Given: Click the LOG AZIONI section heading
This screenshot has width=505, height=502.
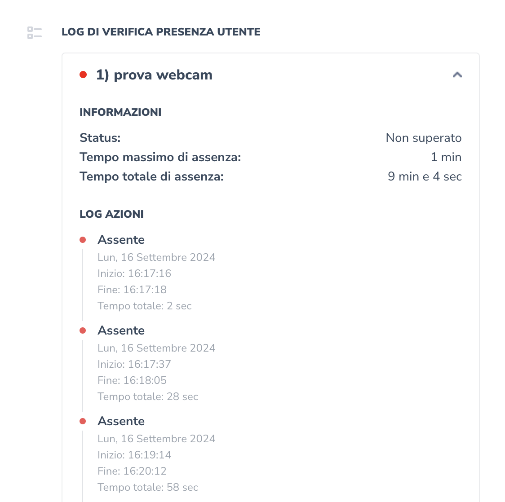Looking at the screenshot, I should coord(111,214).
